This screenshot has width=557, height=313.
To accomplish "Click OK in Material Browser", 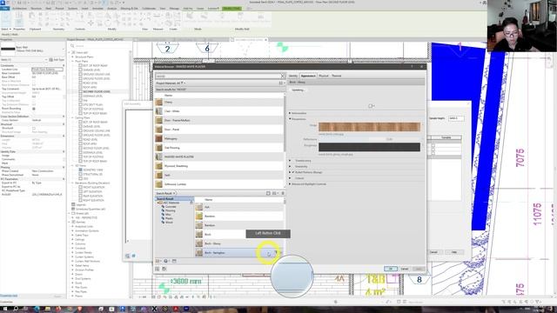I will click(391, 269).
